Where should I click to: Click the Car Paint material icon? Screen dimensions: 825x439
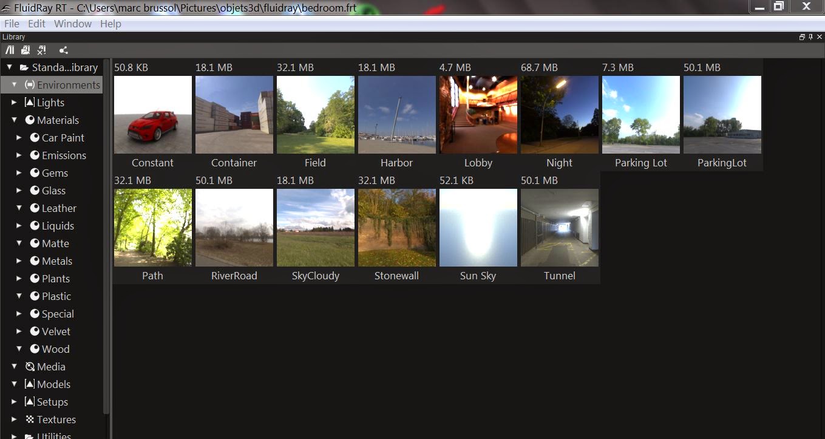pyautogui.click(x=35, y=138)
